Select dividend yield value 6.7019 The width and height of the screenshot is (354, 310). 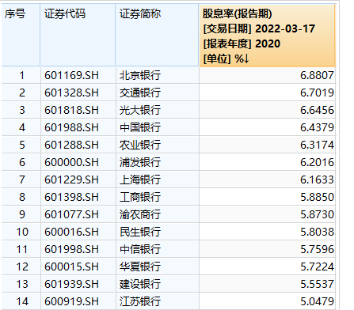click(317, 93)
